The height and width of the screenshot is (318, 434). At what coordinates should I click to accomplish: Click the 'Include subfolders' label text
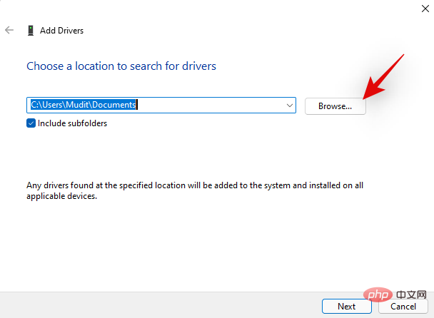73,123
